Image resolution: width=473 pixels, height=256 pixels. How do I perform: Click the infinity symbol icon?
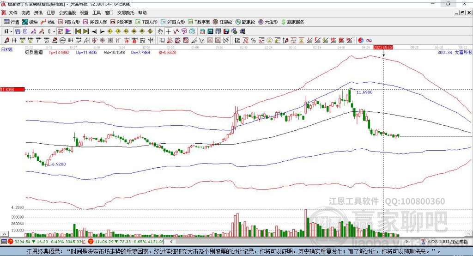(x=369, y=41)
